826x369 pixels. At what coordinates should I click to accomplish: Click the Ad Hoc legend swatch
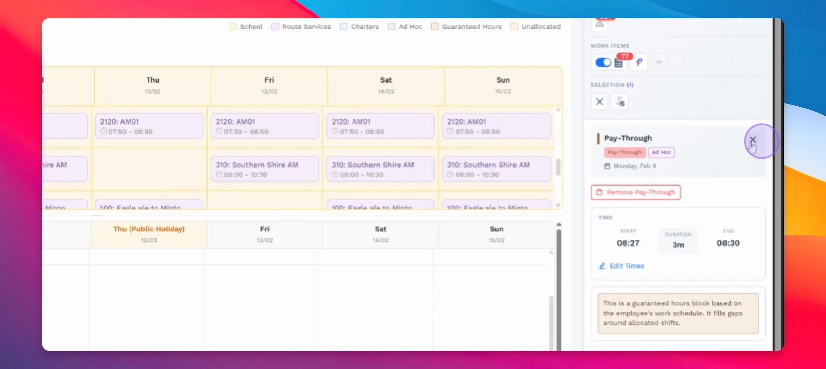point(391,26)
